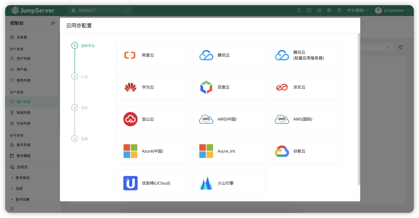Collapse sidebar using bottom menu icon
Image resolution: width=419 pixels, height=218 pixels.
[12, 208]
